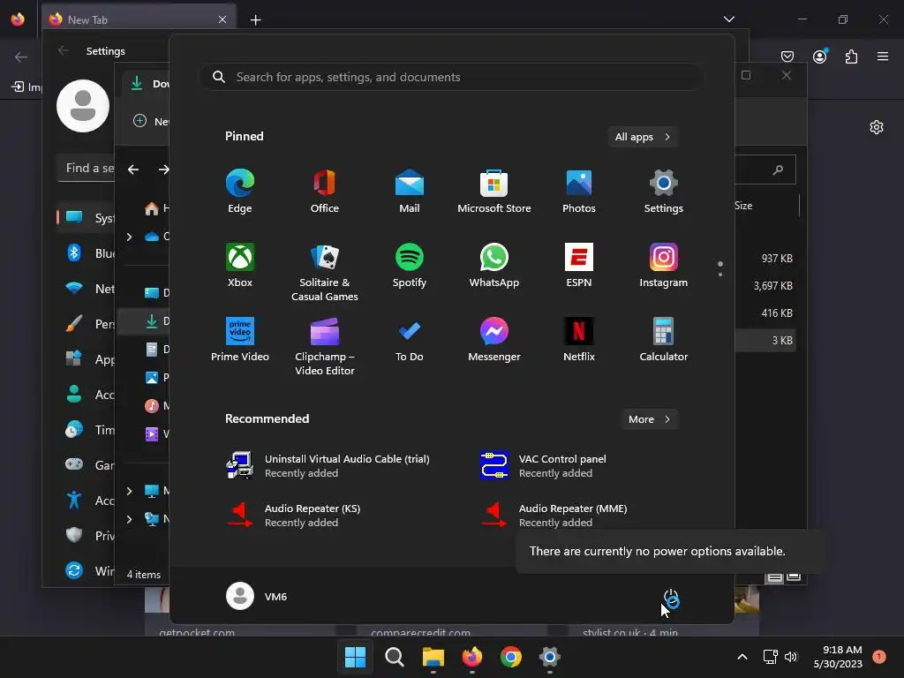Select the Downloads folder in File Explorer sidebar
The height and width of the screenshot is (678, 904).
144,321
